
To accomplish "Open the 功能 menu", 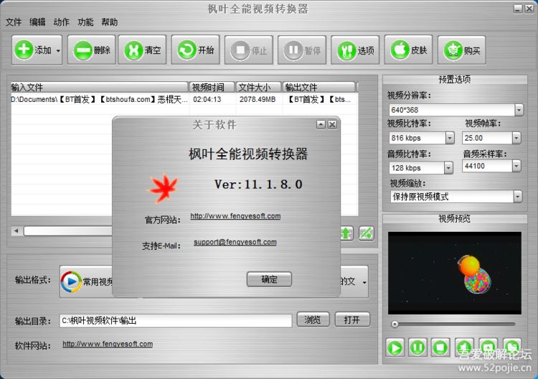I will point(85,22).
